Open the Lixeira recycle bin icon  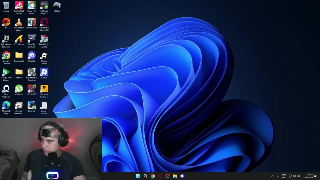coord(6,7)
